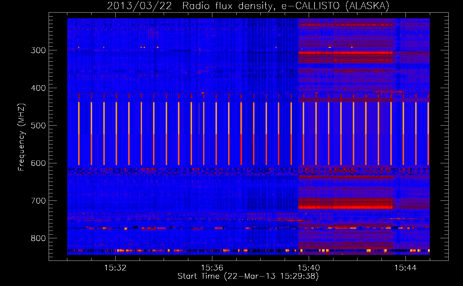Click the 600 frequency tick label
Screen dimensions: 463x286
click(38, 163)
